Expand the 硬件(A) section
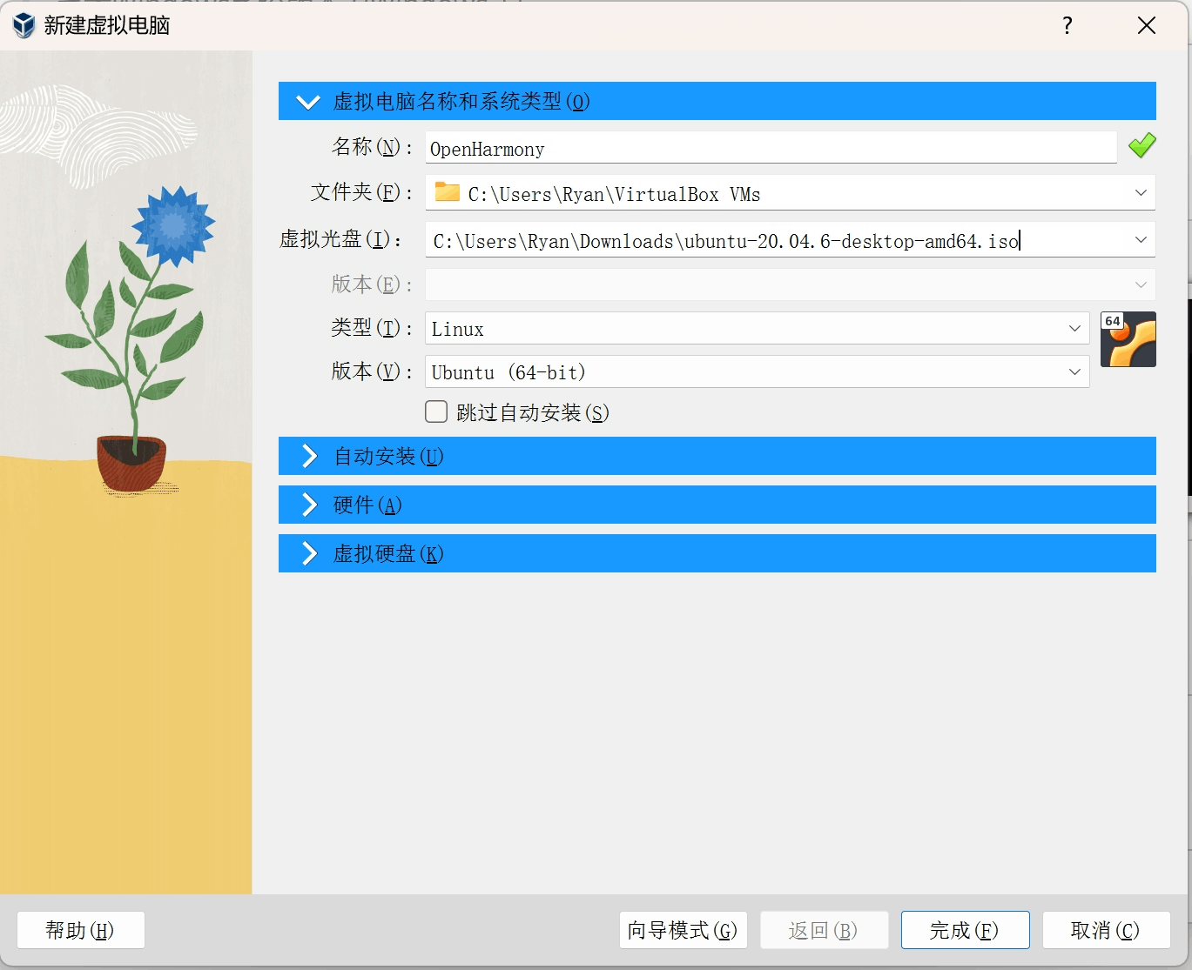1192x970 pixels. 717,505
